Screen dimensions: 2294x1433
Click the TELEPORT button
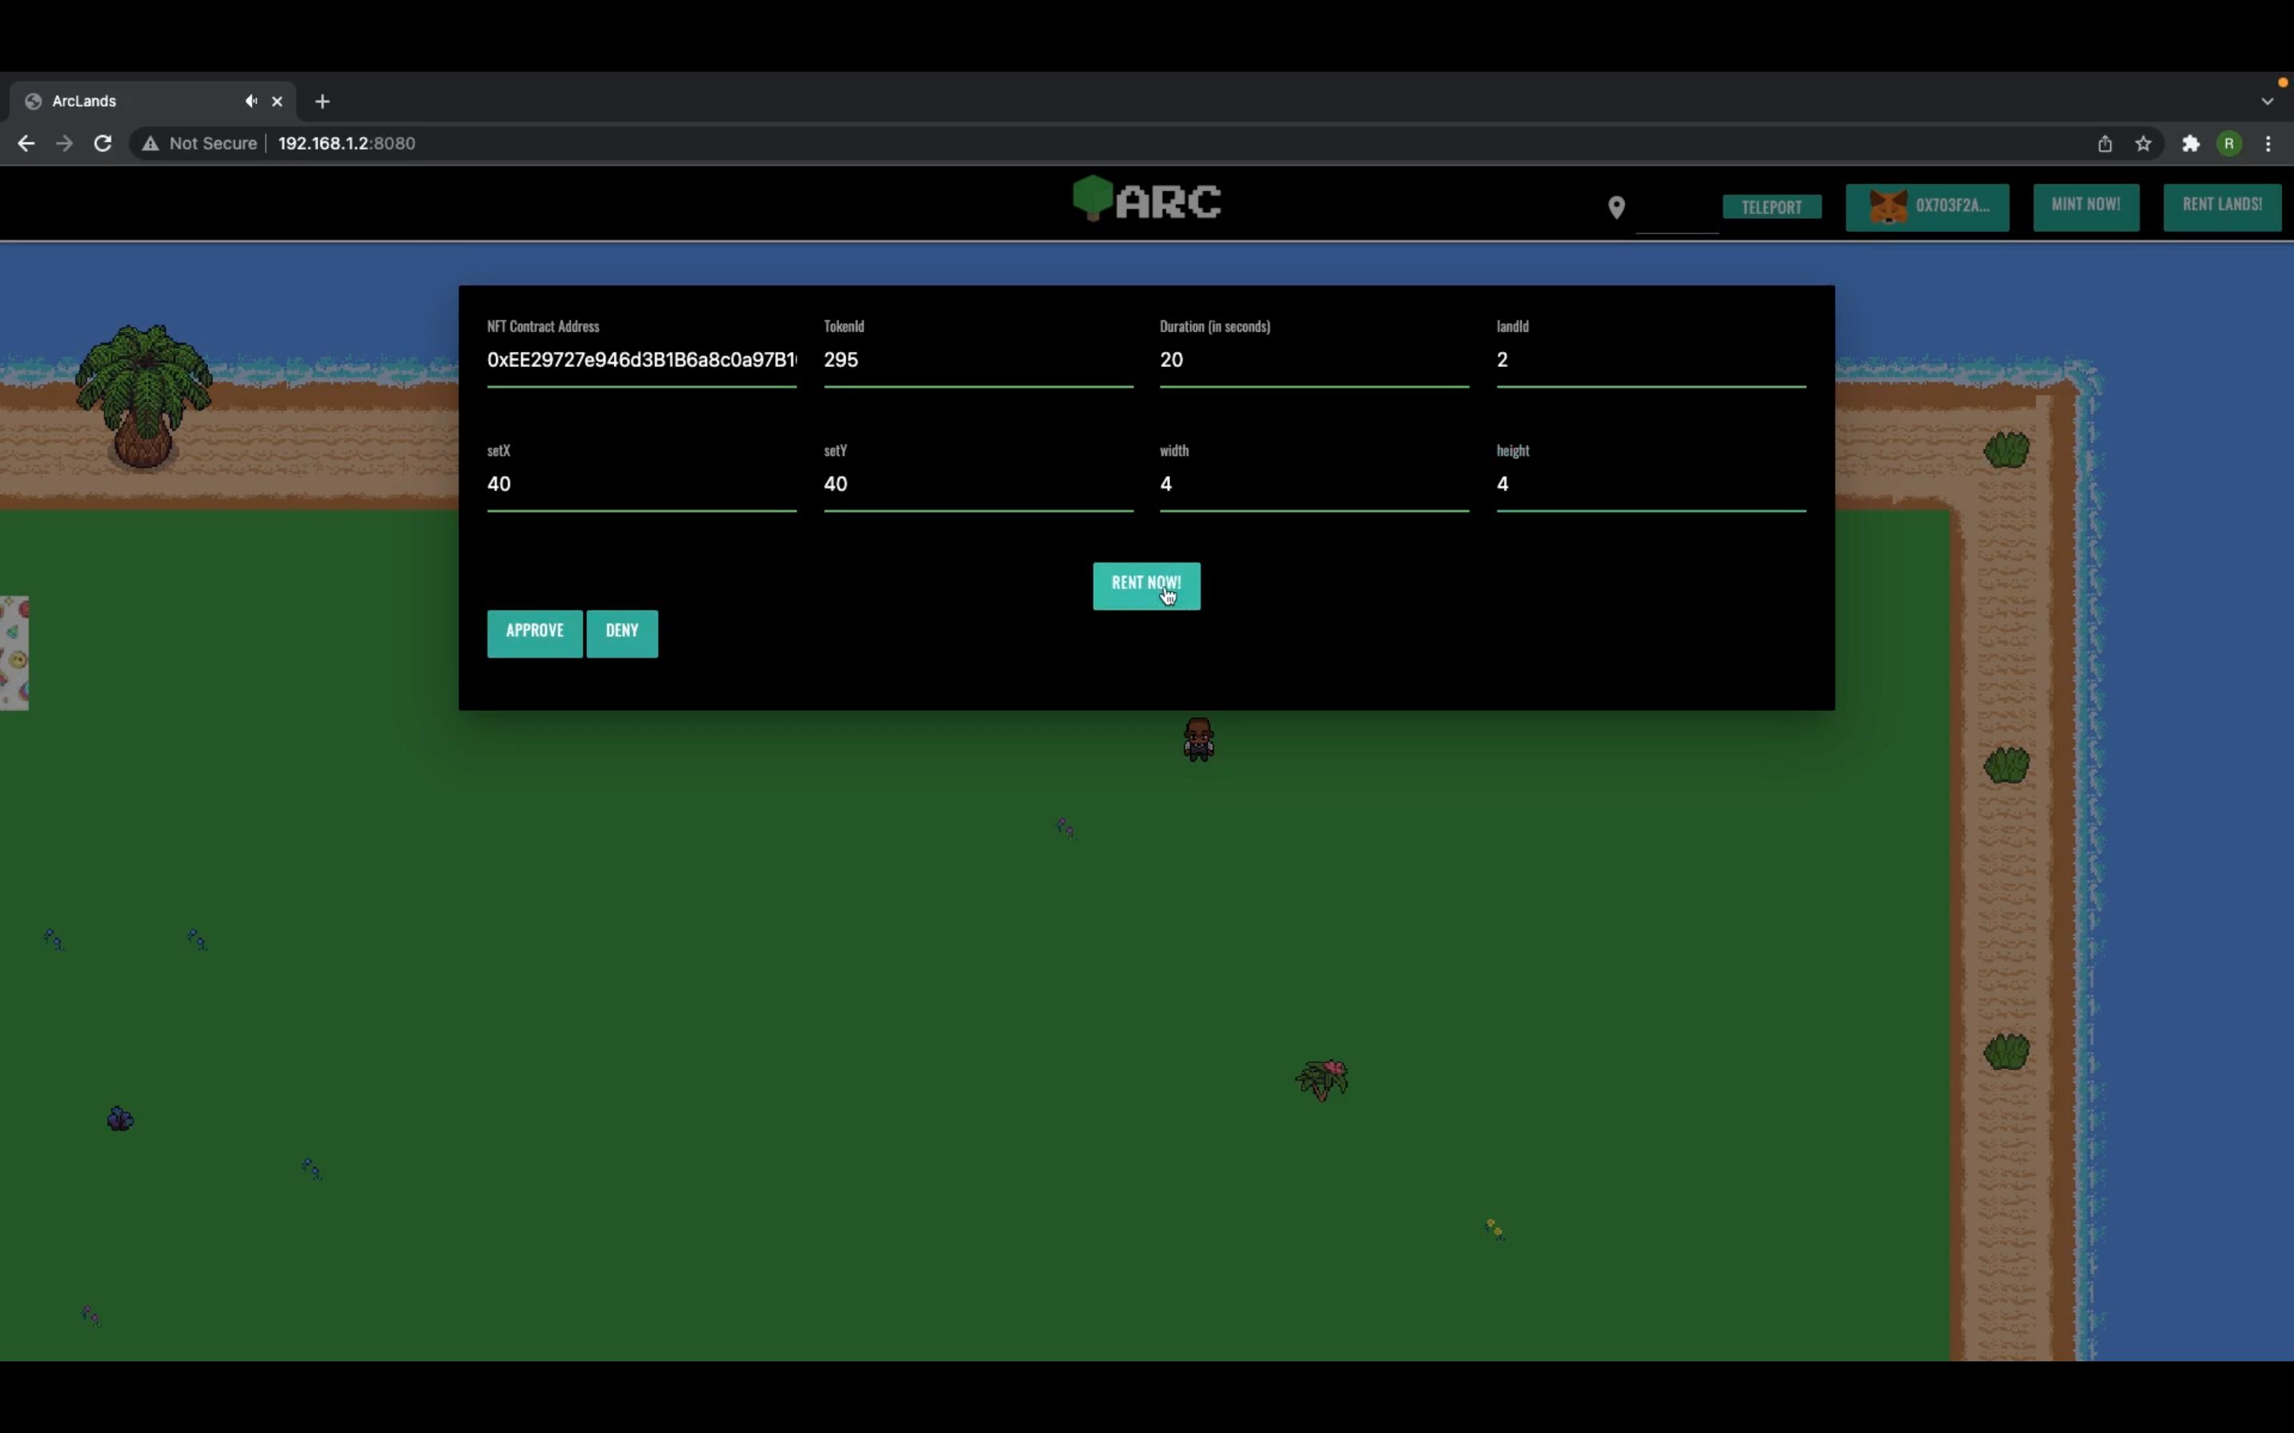[1771, 207]
